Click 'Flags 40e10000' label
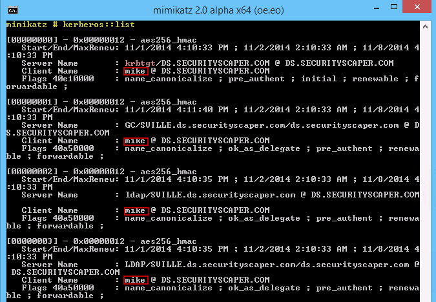436x302 pixels. tap(58, 79)
